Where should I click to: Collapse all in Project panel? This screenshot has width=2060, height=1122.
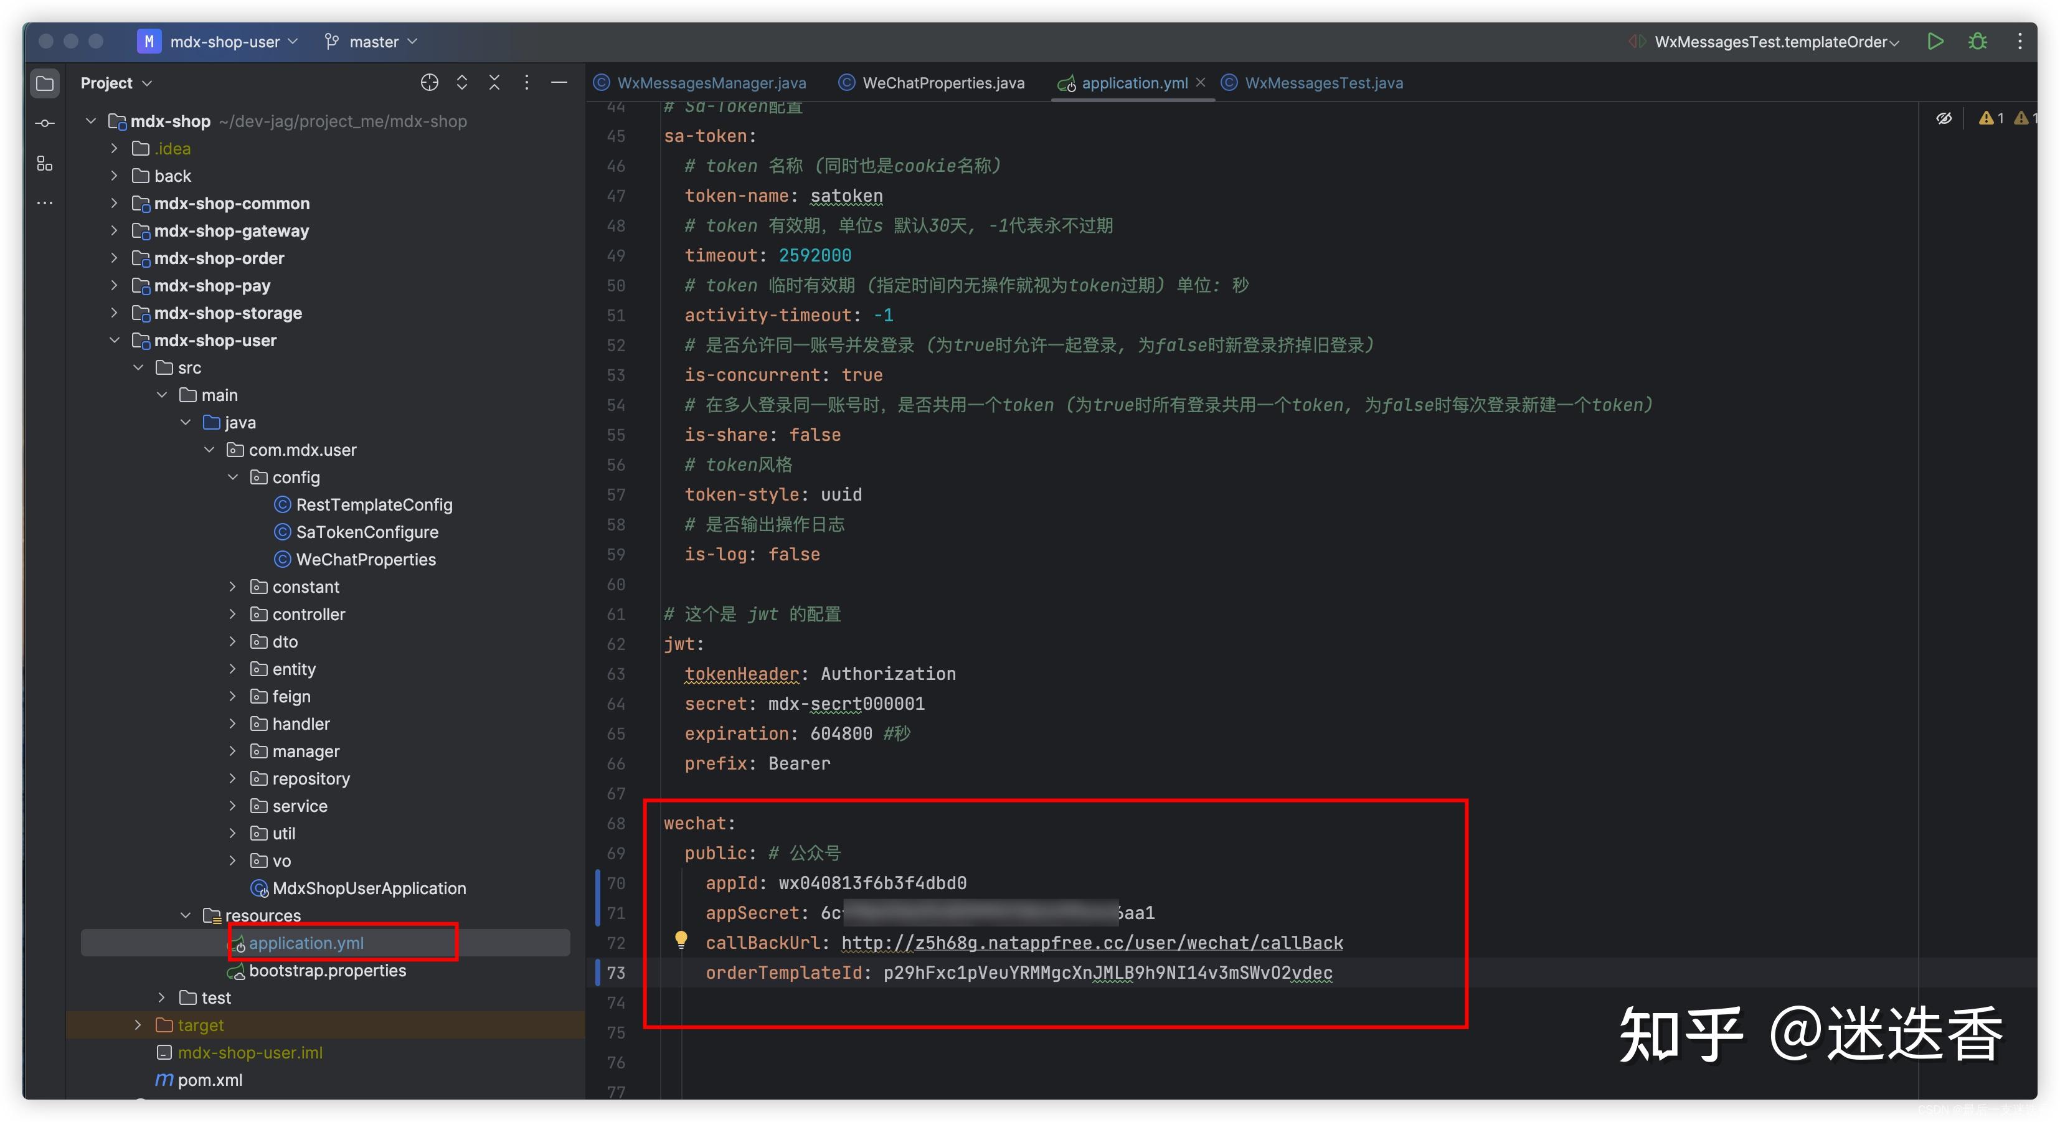[x=494, y=82]
